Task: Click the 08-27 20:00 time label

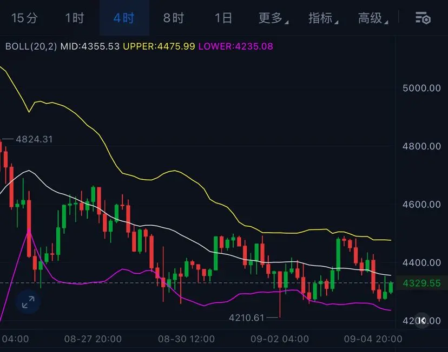Action: click(x=93, y=339)
